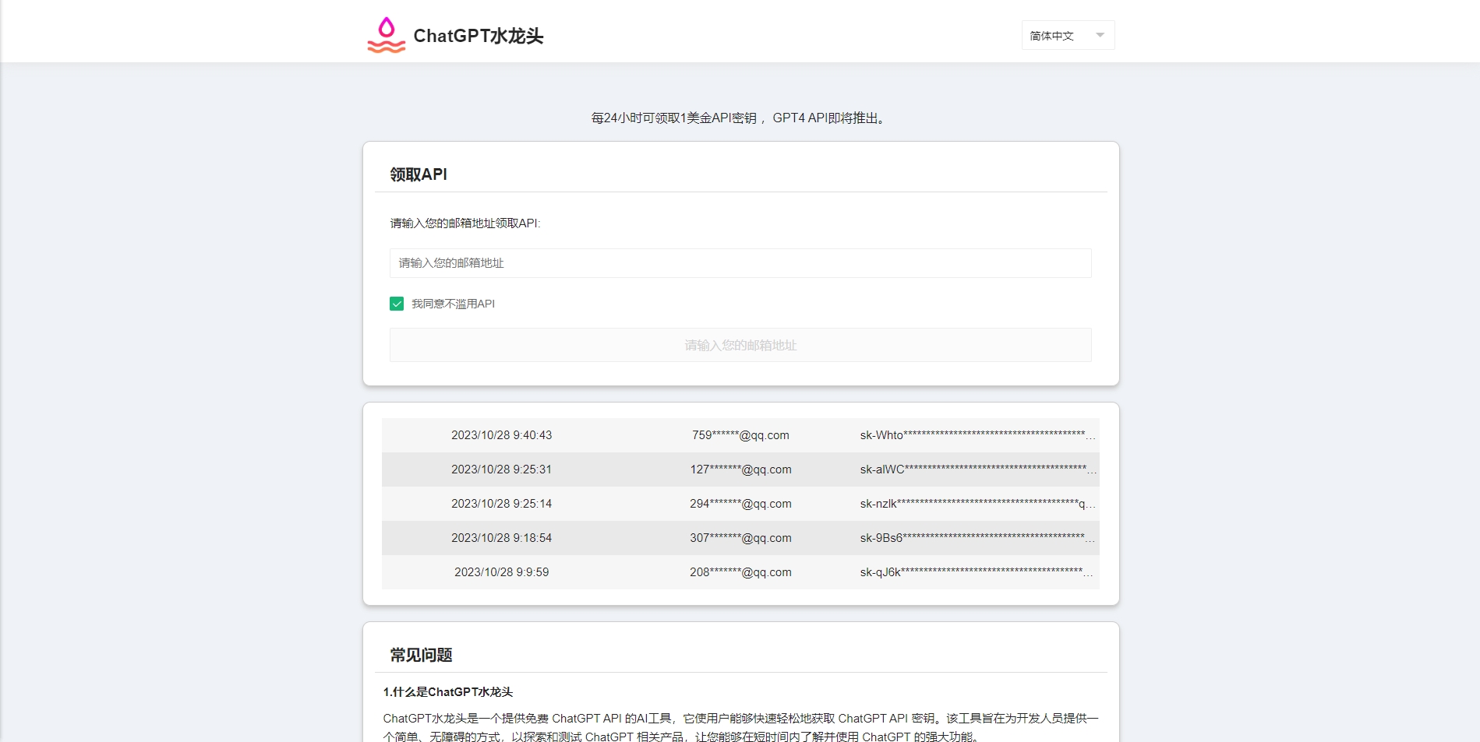This screenshot has width=1480, height=742.
Task: Click the 领取API section heading
Action: [419, 174]
